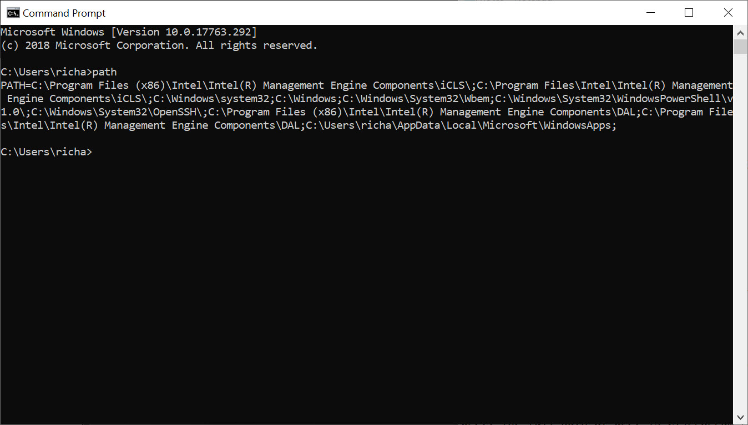Click the empty black console area
Viewport: 748px width, 425px height.
[333, 277]
